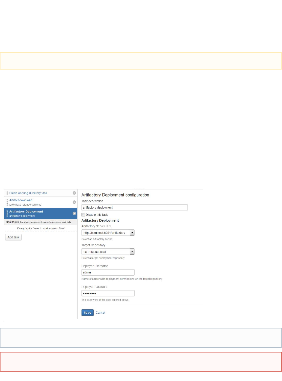The width and height of the screenshot is (282, 381).
Task: Click the 'Artifactory Deployment configuration' heading
Action: coord(115,195)
